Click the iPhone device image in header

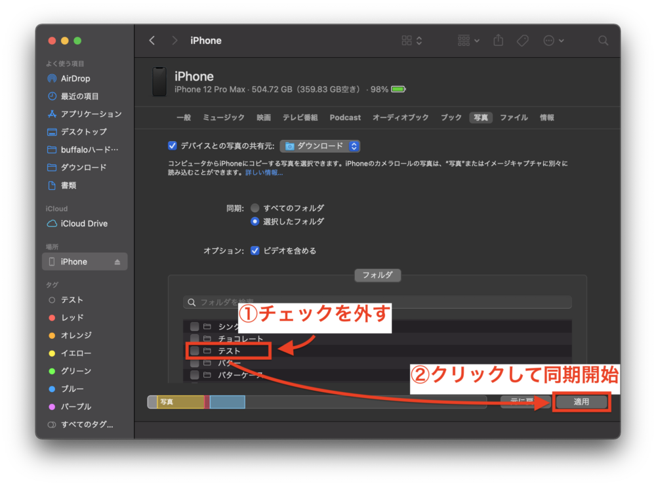(x=159, y=81)
